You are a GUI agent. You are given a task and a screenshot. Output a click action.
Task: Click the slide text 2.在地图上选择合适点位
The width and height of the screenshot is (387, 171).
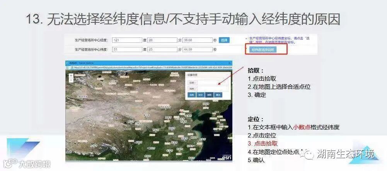[279, 87]
